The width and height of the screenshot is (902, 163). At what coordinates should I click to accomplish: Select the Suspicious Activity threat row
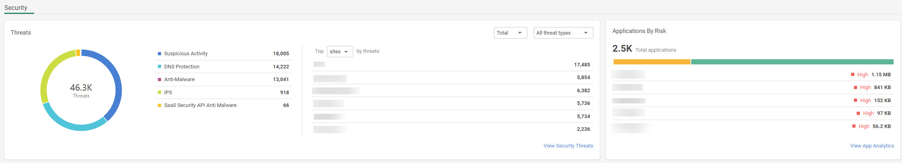[223, 54]
